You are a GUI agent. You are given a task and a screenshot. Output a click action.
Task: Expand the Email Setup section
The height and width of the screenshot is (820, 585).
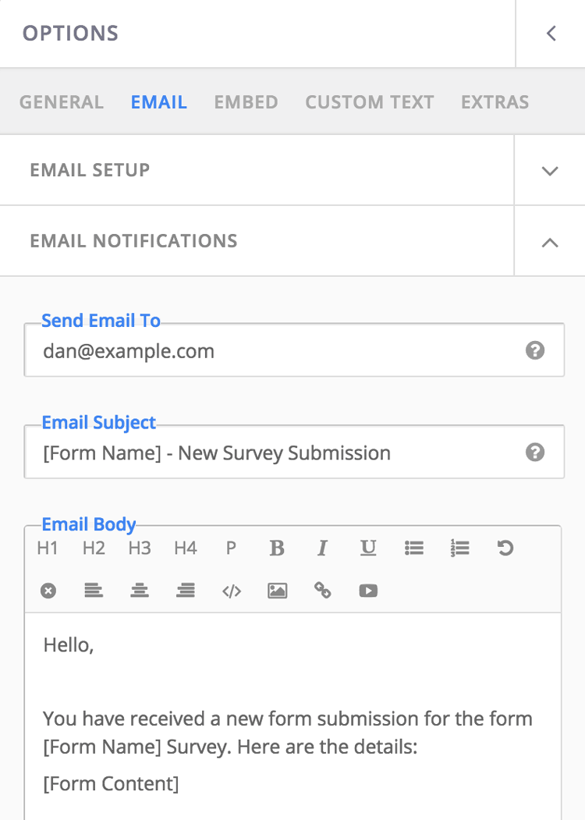[x=550, y=171]
